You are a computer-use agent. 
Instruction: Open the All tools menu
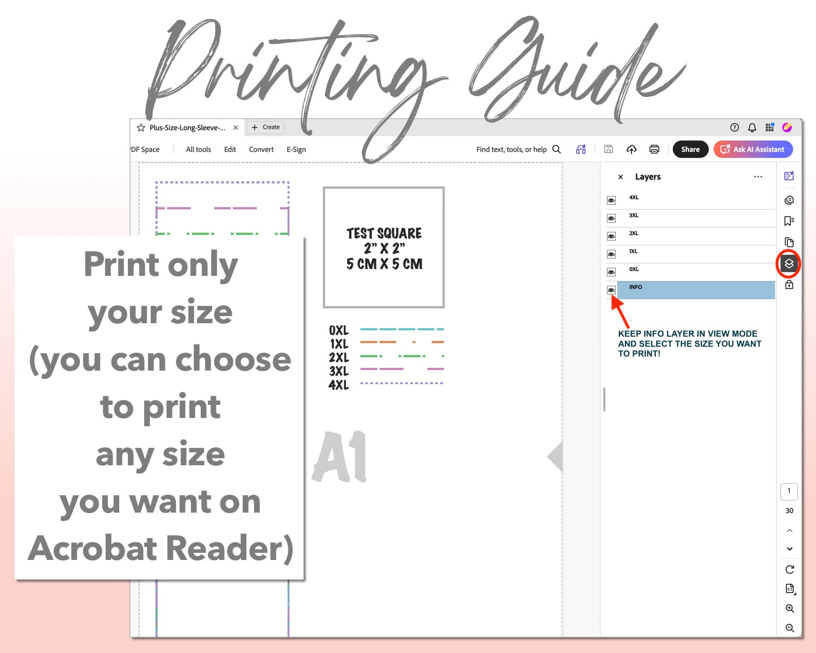click(199, 149)
